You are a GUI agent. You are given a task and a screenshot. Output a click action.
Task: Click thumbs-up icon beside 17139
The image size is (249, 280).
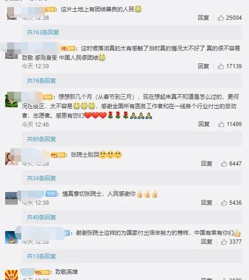tap(221, 66)
